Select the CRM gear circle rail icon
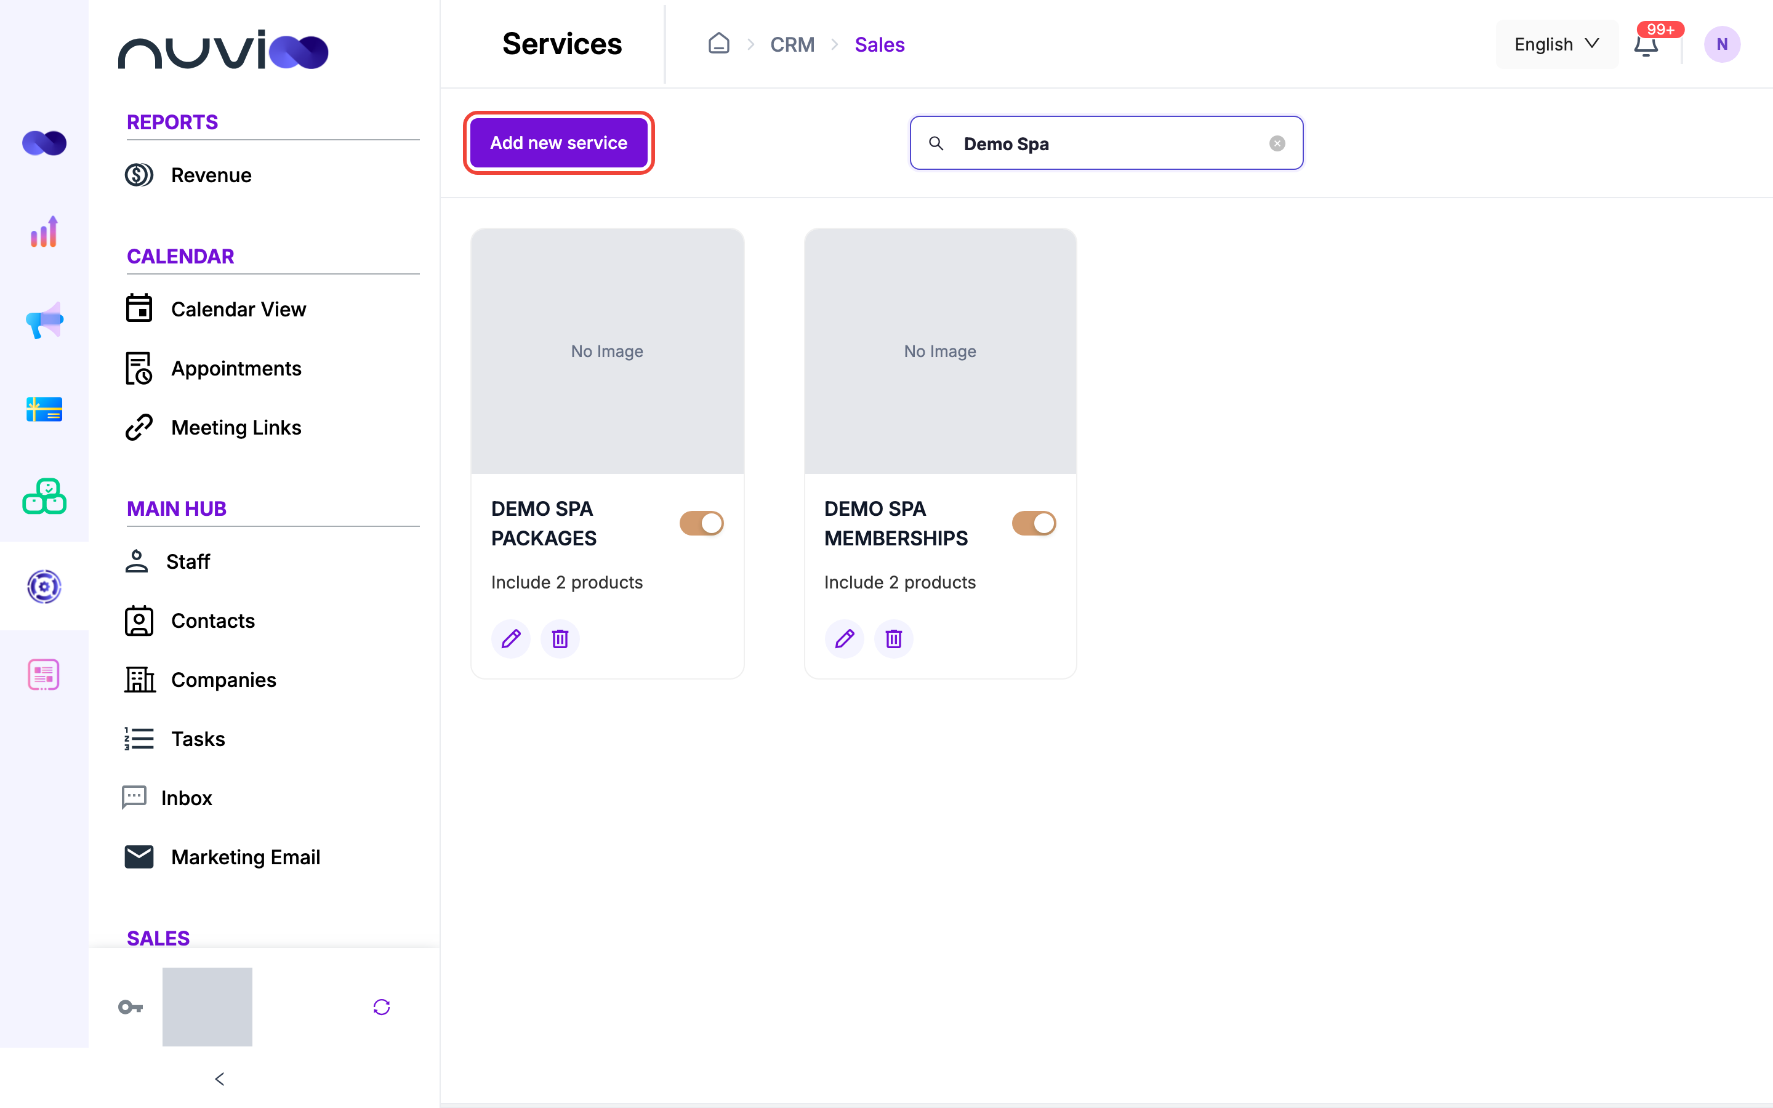Viewport: 1773px width, 1108px height. pos(44,586)
